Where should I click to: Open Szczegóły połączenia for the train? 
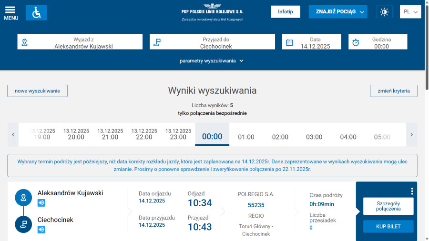tap(388, 206)
